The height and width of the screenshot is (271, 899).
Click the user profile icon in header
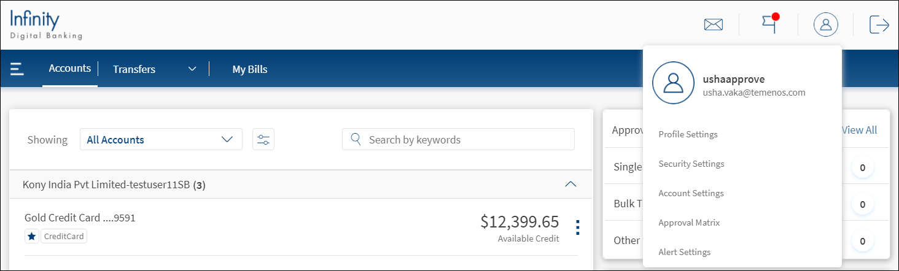(826, 25)
